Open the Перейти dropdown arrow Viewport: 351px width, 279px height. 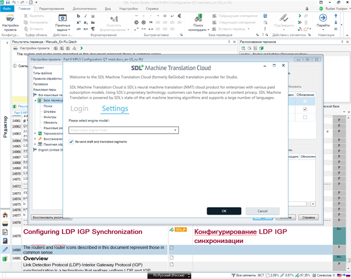323,30
